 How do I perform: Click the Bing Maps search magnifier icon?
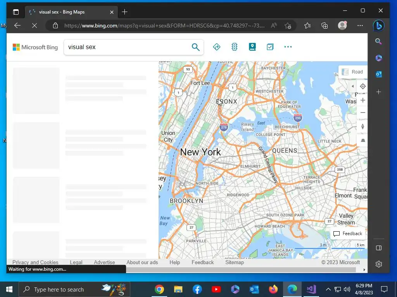click(195, 47)
